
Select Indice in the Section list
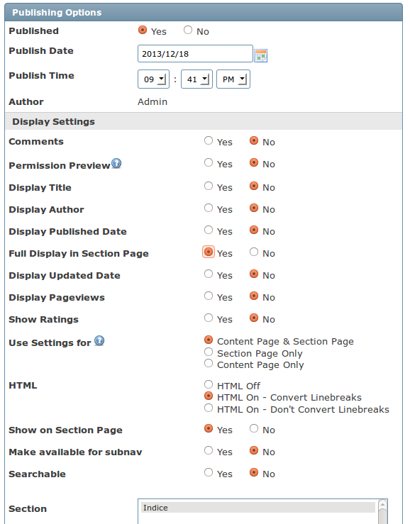(257, 508)
